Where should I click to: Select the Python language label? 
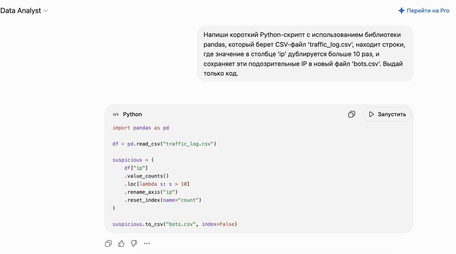[x=133, y=114]
